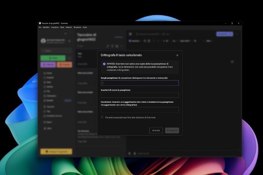Image resolution: width=263 pixels, height=175 pixels.
Task: Click the optional passphrase hint field
Action: point(140,109)
